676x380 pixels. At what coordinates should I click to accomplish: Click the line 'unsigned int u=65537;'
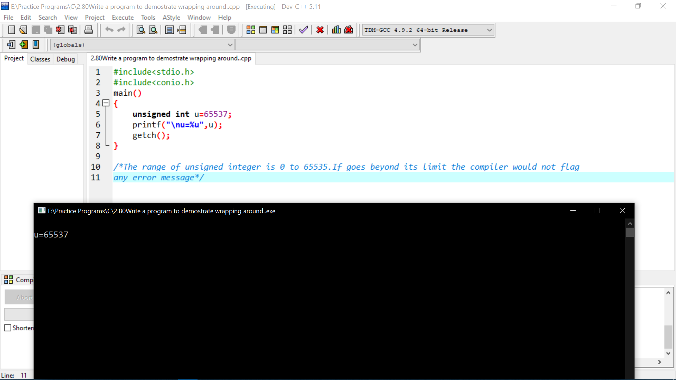[182, 114]
